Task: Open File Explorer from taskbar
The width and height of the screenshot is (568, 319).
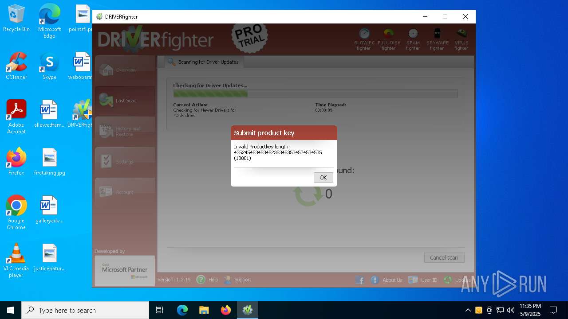Action: [x=204, y=310]
